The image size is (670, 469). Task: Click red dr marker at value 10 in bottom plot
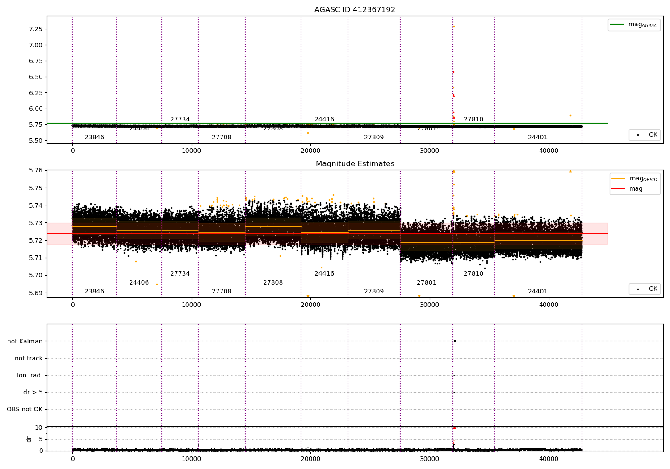[454, 427]
